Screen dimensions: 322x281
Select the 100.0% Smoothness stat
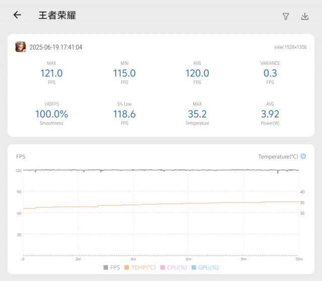[x=51, y=114]
